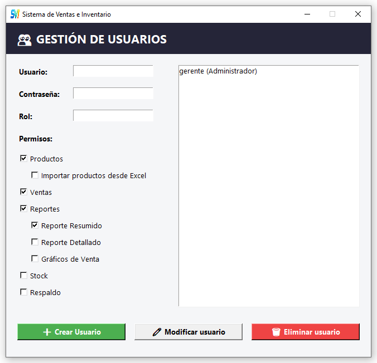This screenshot has width=377, height=363.
Task: Click the users group icon in header
Action: [25, 40]
